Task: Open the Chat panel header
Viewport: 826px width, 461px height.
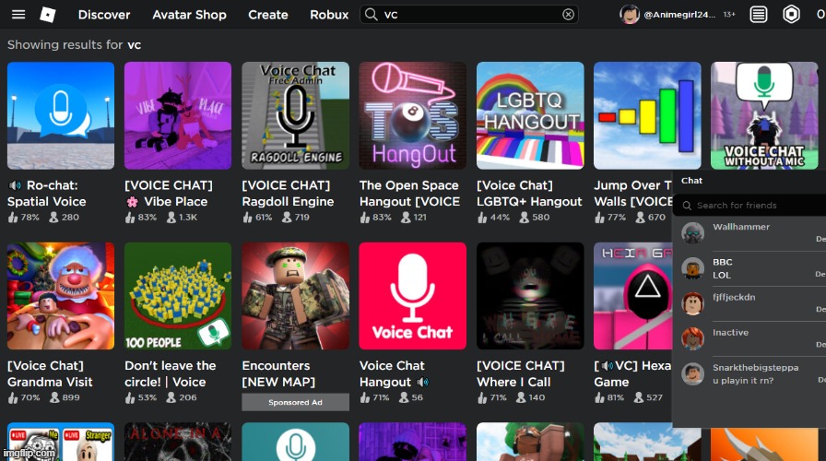Action: tap(749, 181)
